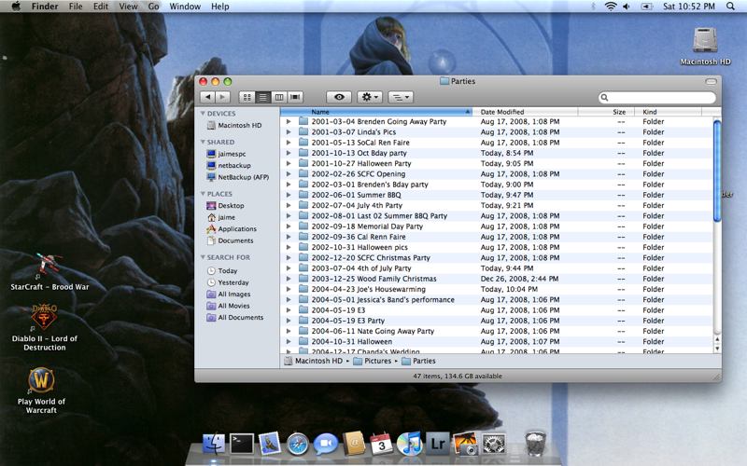Open the File menu
Screen dimensions: 747x466
point(76,7)
